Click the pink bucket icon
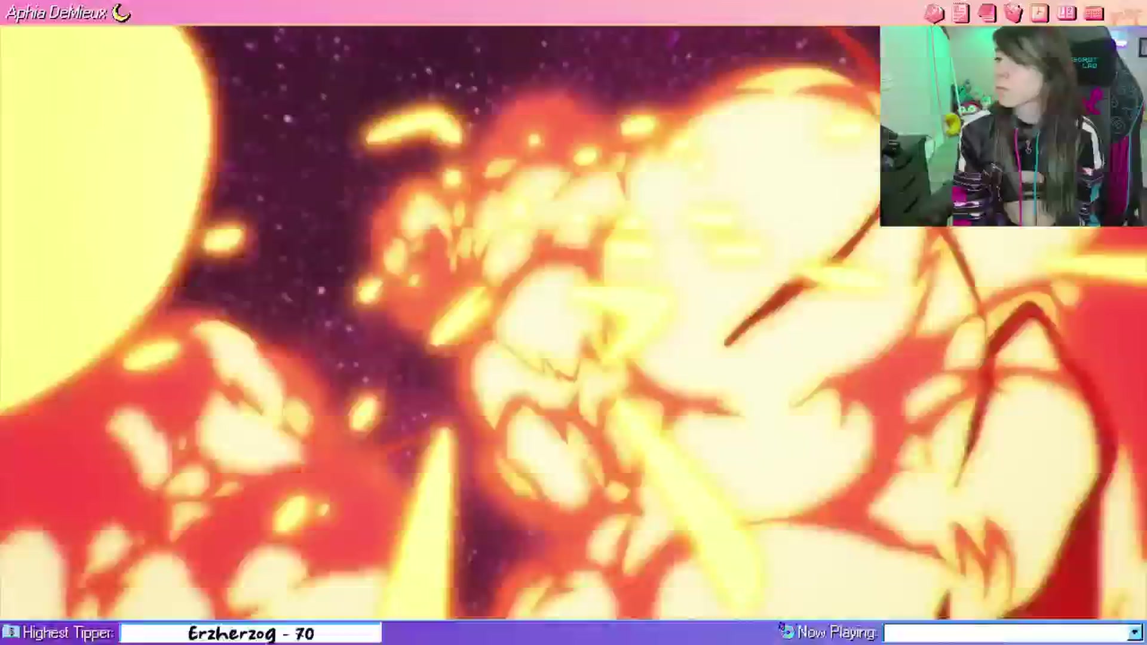 1013,13
